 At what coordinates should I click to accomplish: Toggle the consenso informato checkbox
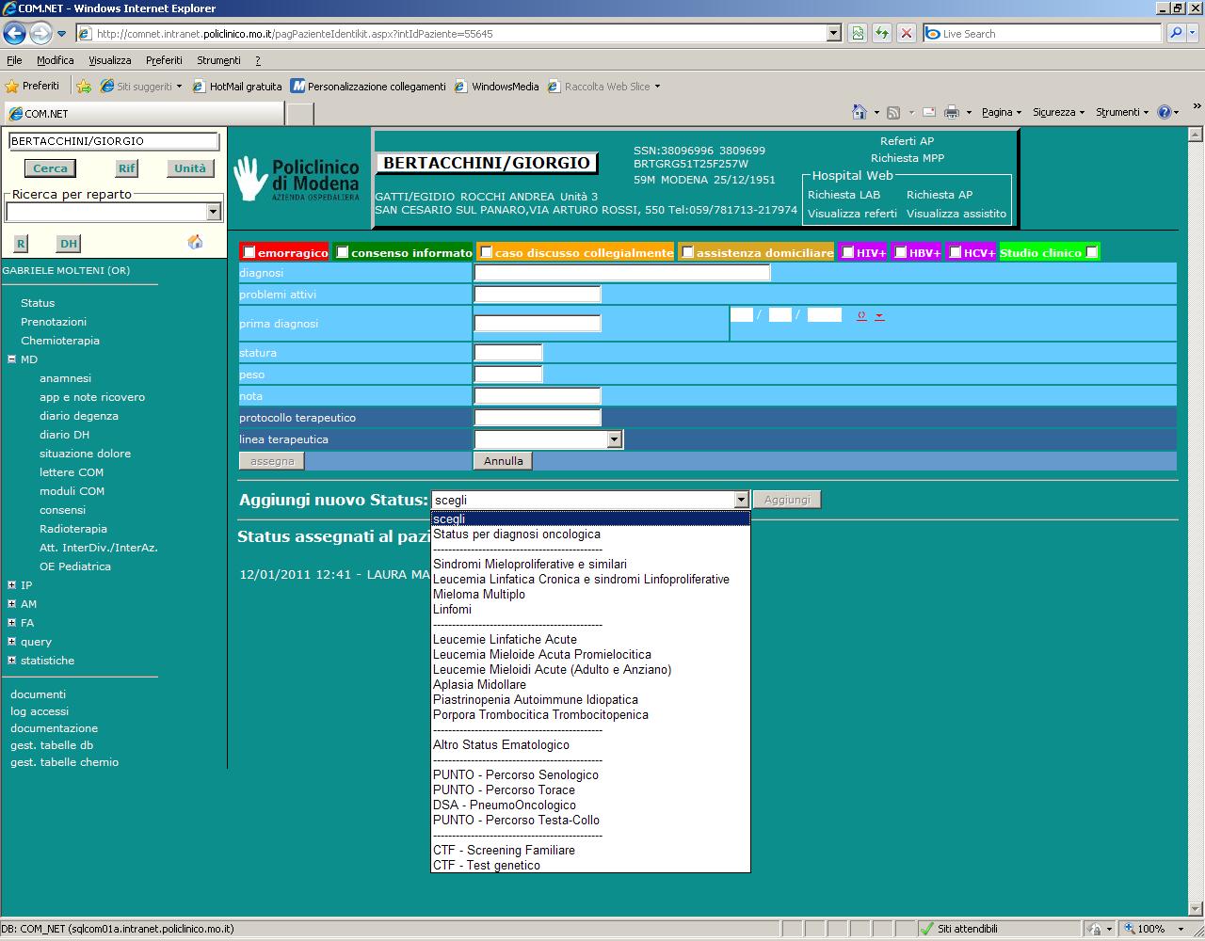click(343, 252)
